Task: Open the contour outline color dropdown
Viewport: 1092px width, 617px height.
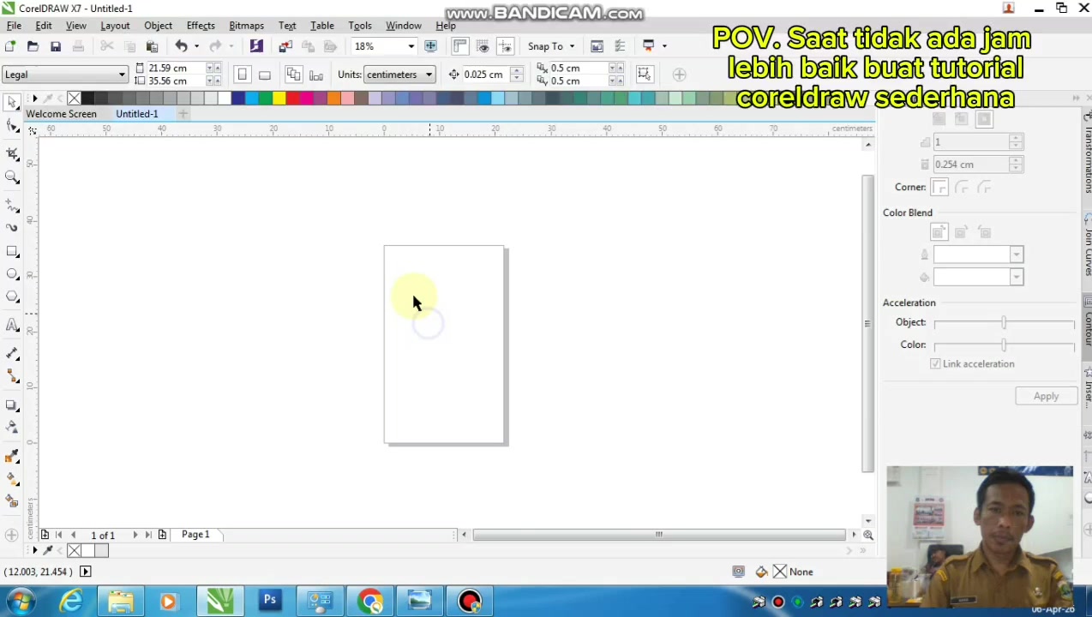Action: click(x=1017, y=255)
